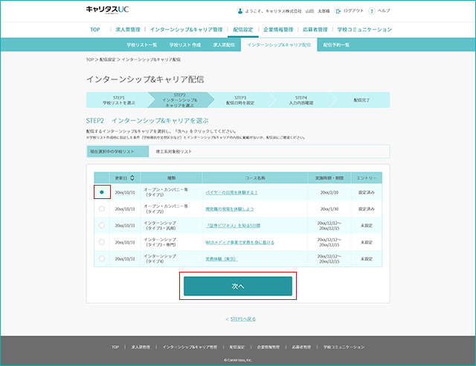
Task: Click 配信完了 progress step
Action: (361, 100)
